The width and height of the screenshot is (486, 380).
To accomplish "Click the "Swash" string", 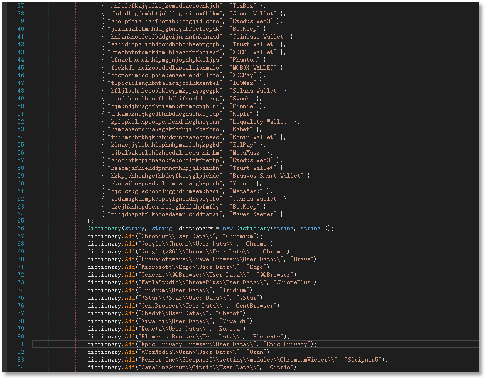I will click(242, 99).
